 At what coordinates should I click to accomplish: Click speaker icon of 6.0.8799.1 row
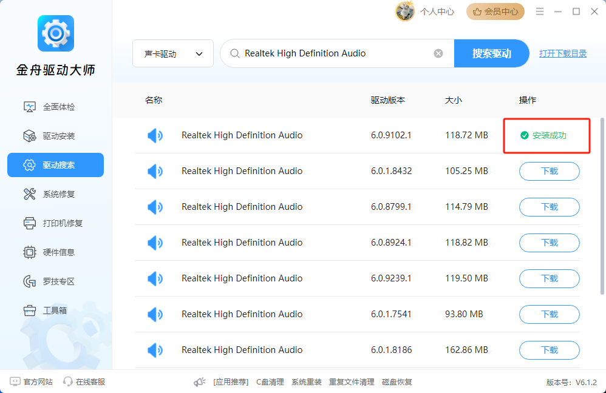(x=155, y=207)
